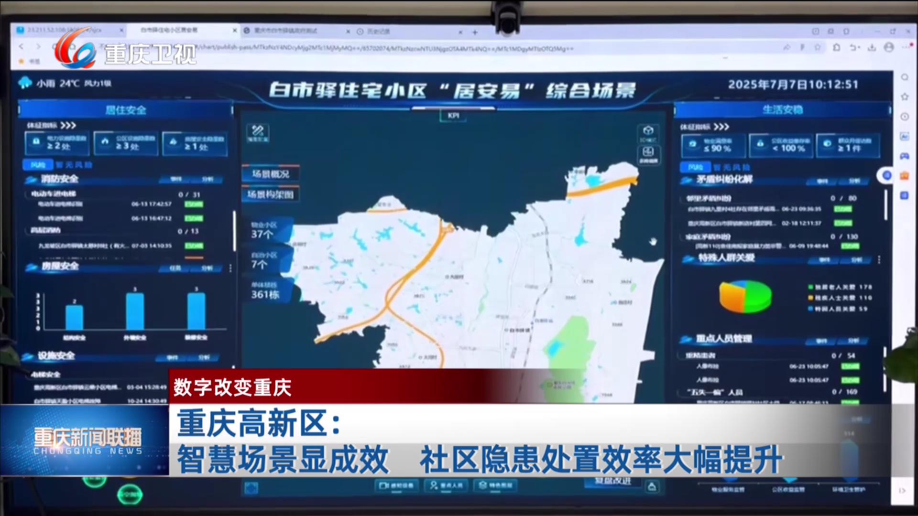Click the 分析 button beside 消防安全
The image size is (918, 516).
[208, 179]
